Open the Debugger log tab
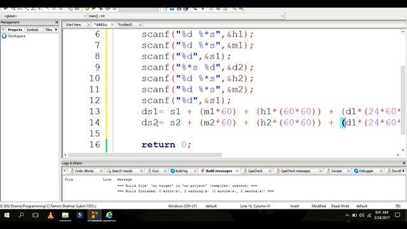This screenshot has width=407, height=229. click(366, 171)
